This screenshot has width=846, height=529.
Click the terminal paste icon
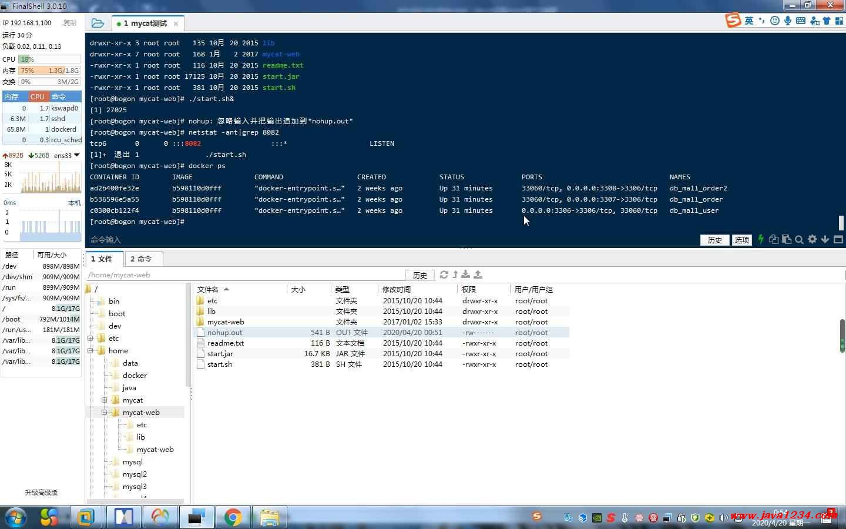[x=787, y=239]
